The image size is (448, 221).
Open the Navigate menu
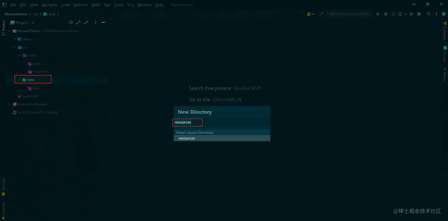(49, 5)
